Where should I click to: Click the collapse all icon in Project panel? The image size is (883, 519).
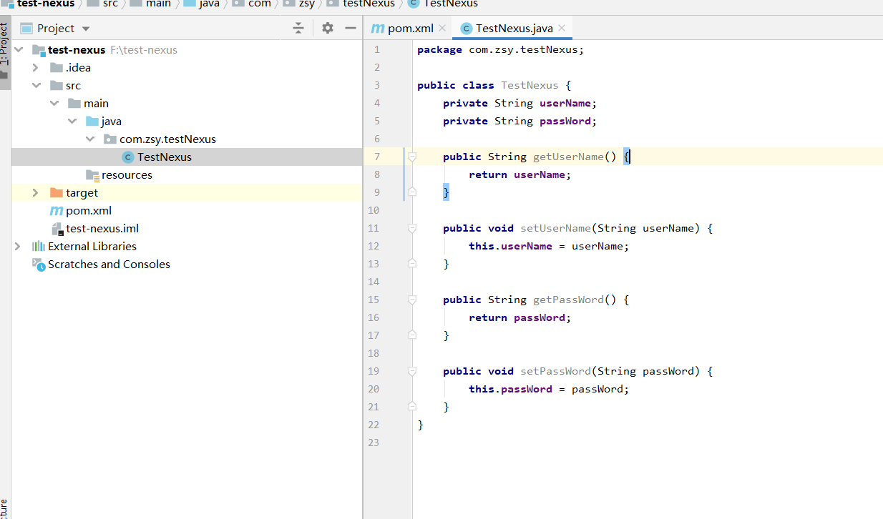[x=298, y=28]
